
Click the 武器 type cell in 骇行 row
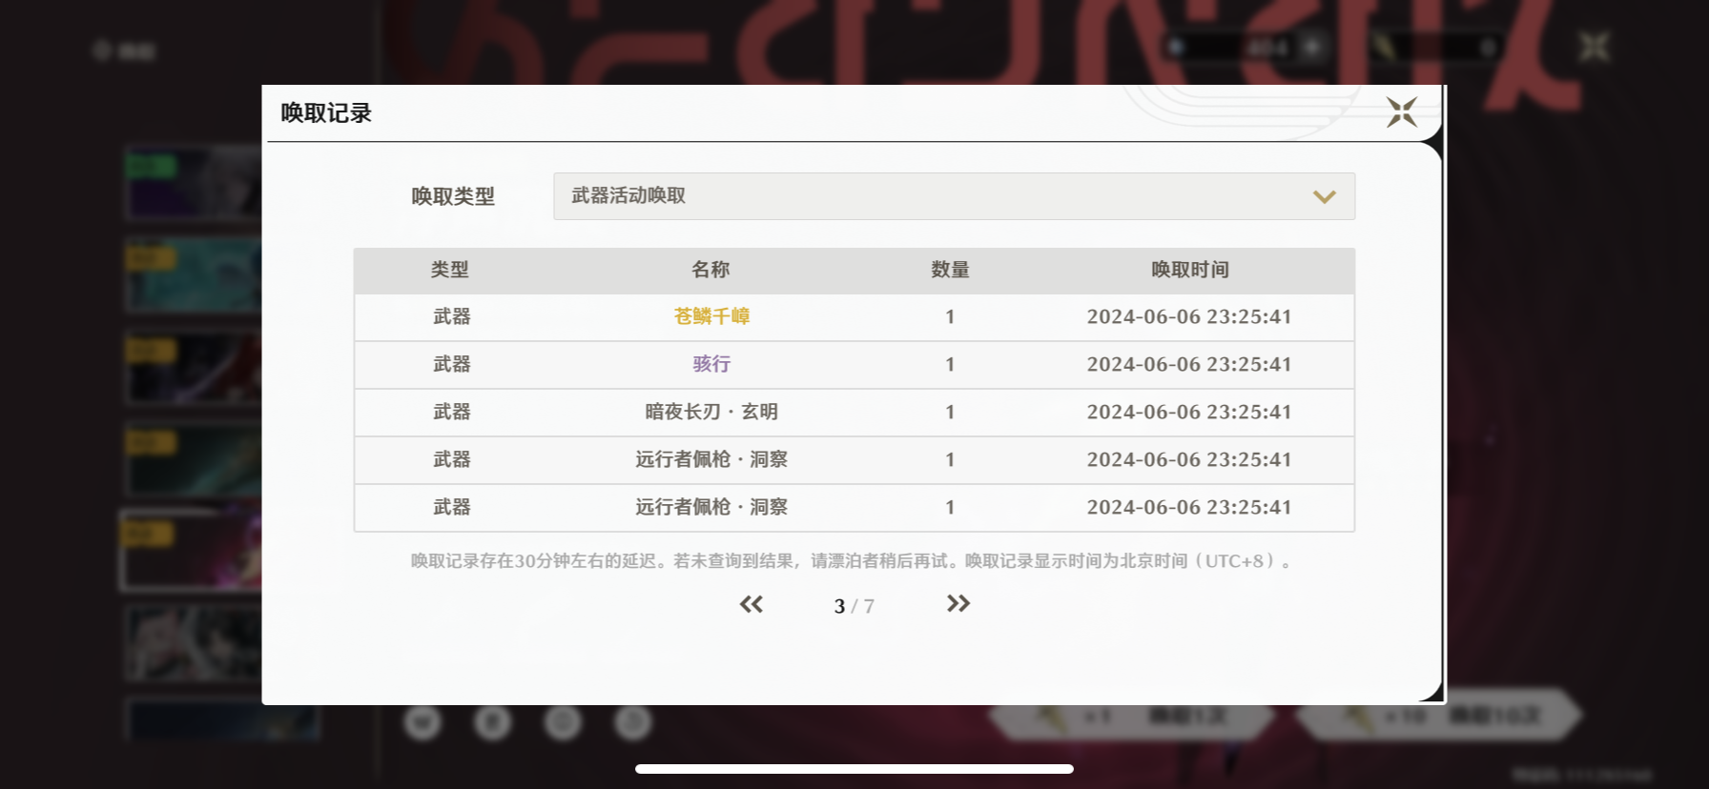click(452, 364)
